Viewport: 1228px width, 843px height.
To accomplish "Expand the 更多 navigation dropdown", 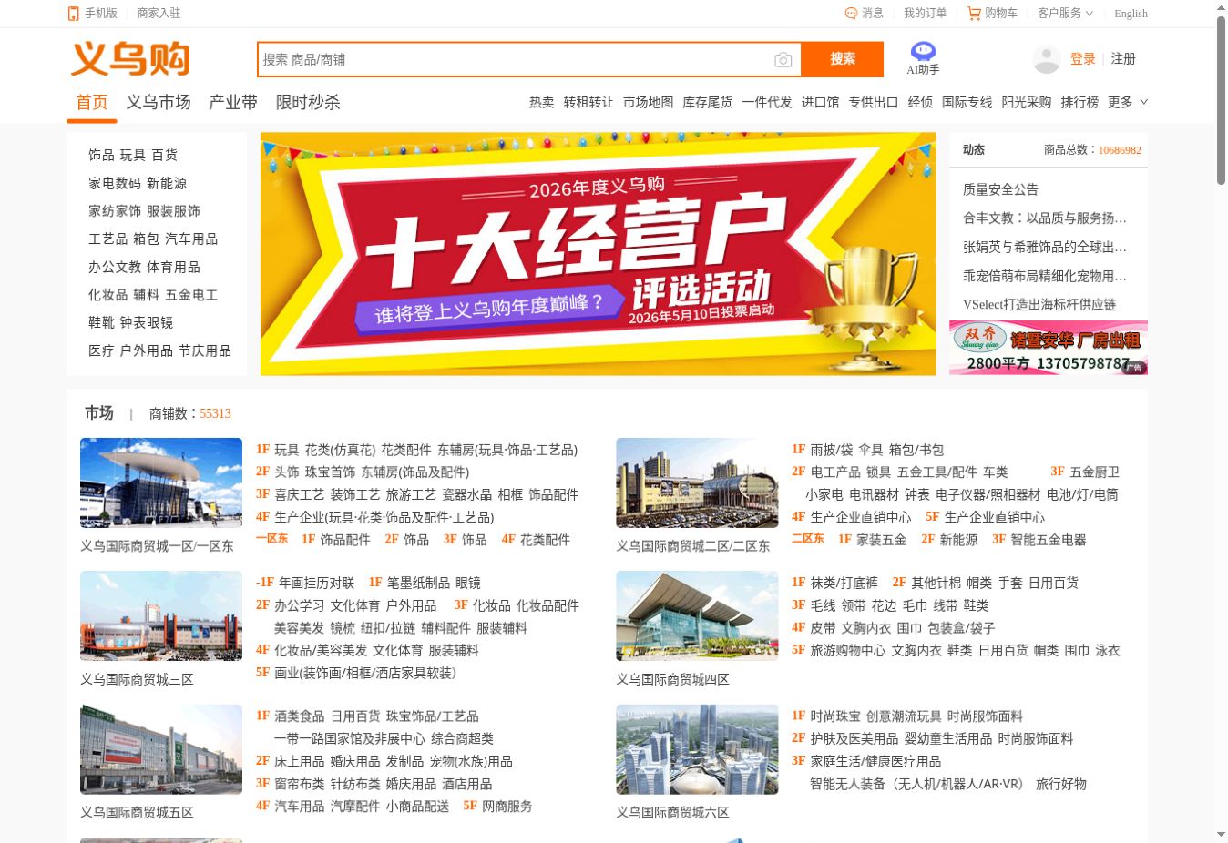I will 1128,102.
